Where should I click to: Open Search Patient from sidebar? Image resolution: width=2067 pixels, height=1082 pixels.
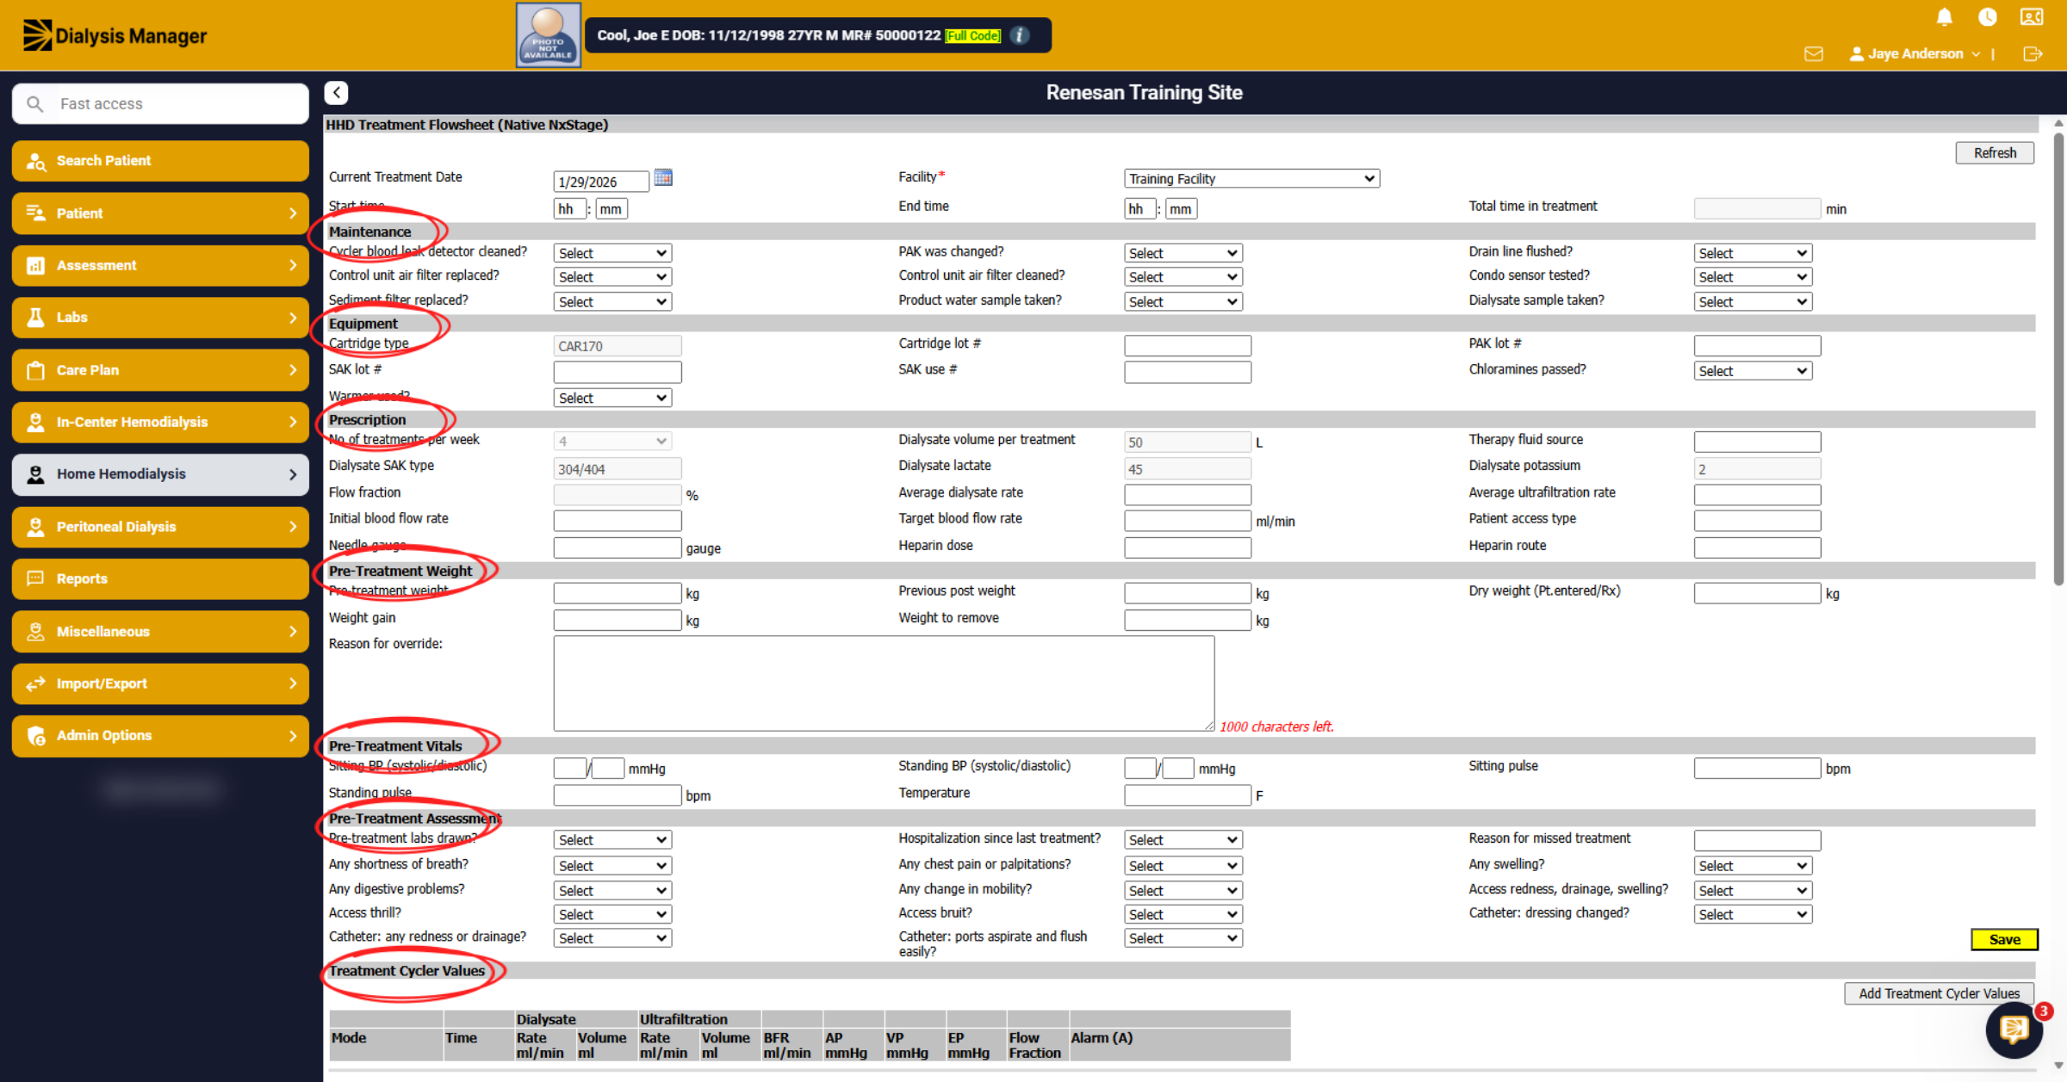tap(160, 161)
